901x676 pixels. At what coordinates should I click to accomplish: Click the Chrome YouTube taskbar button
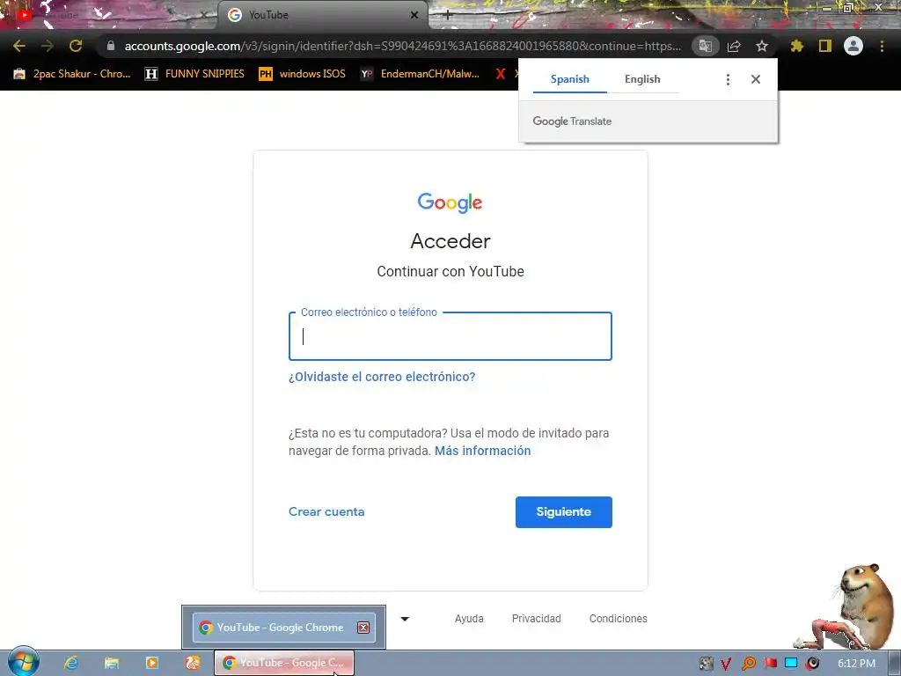(284, 663)
